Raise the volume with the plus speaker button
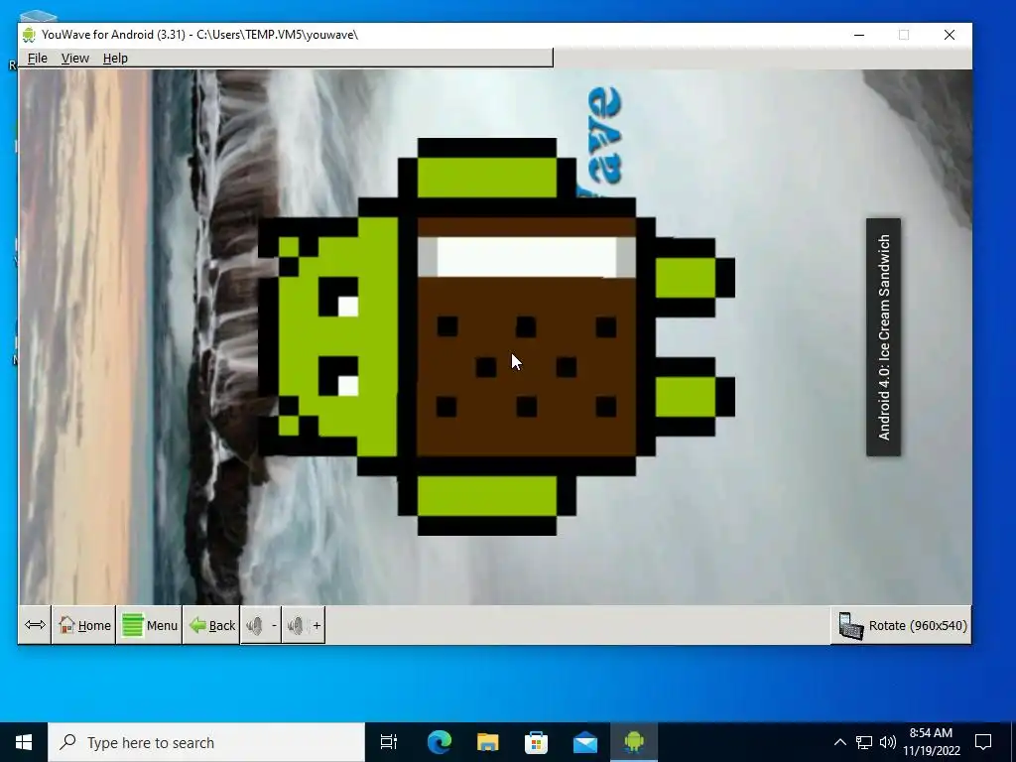Viewport: 1016px width, 762px height. click(x=304, y=625)
